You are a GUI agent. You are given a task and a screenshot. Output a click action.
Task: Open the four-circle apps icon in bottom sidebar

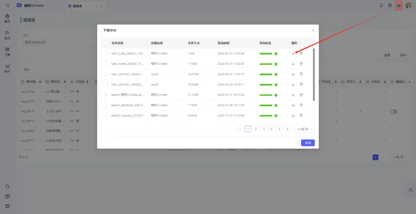[x=7, y=206]
